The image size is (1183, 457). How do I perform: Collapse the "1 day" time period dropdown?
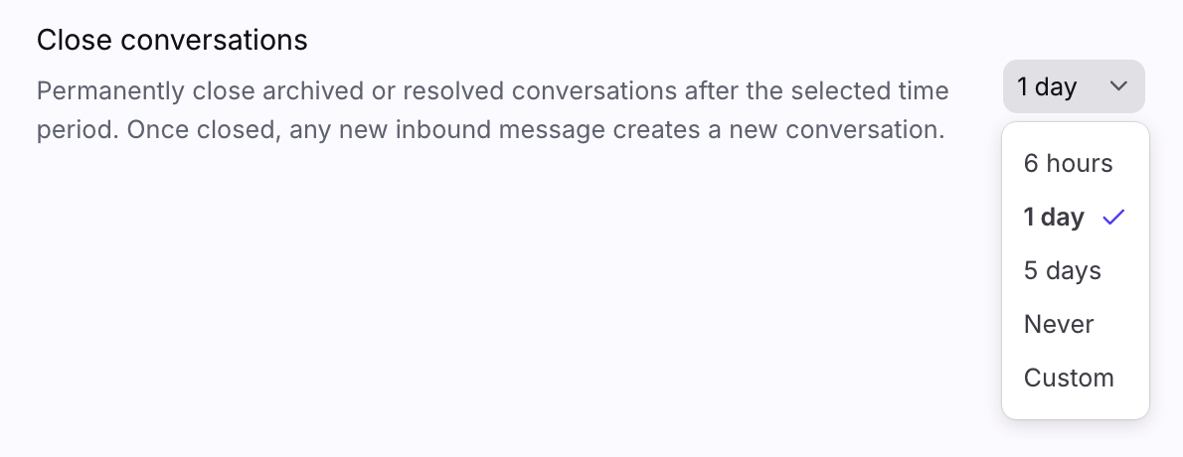click(x=1074, y=86)
